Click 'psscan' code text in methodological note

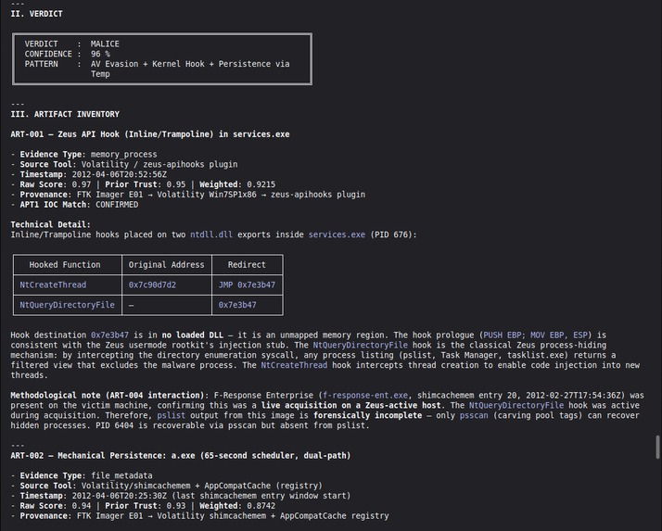(x=474, y=415)
